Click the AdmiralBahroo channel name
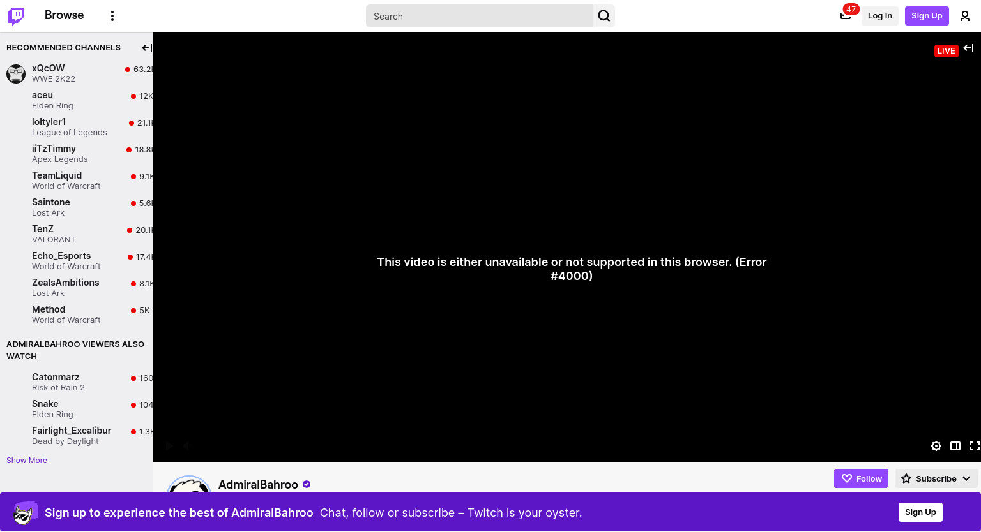Image resolution: width=981 pixels, height=532 pixels. click(258, 485)
